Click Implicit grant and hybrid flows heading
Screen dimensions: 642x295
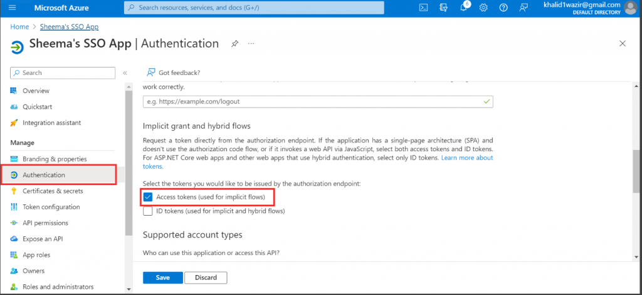click(196, 126)
